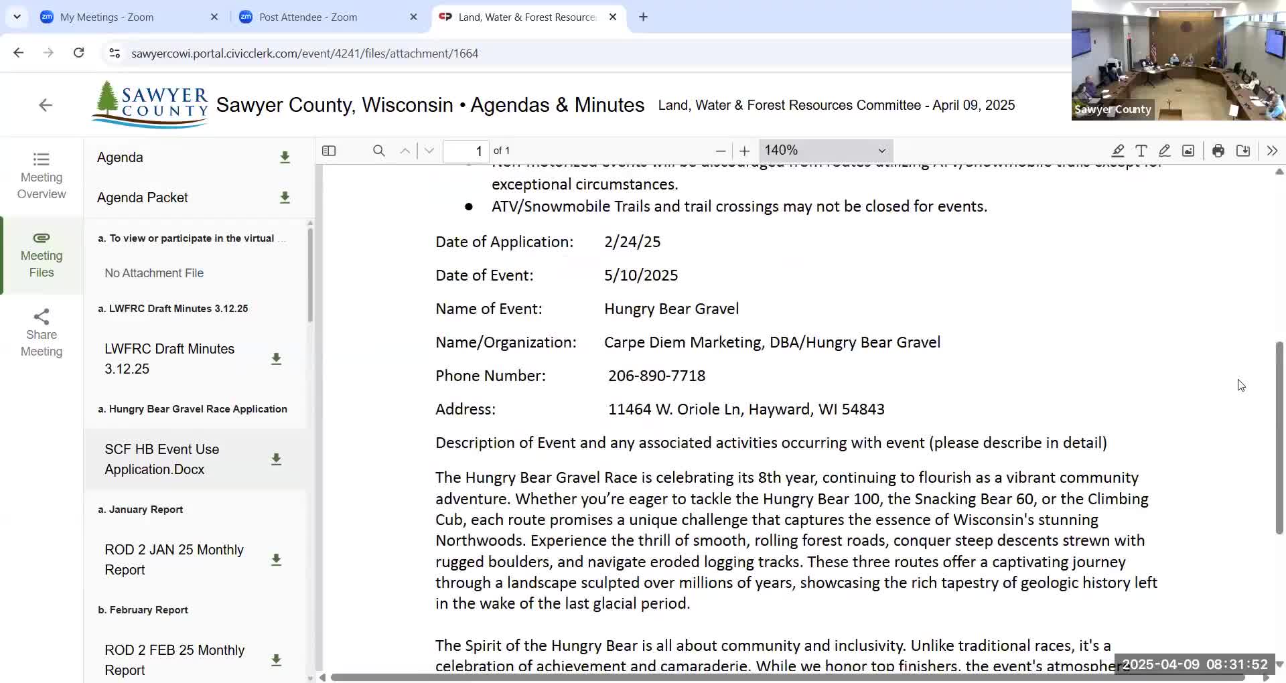Open find in document search icon

coord(379,151)
